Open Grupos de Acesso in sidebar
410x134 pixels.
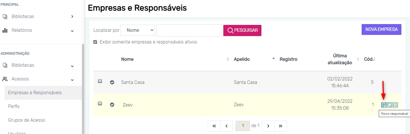(x=27, y=120)
